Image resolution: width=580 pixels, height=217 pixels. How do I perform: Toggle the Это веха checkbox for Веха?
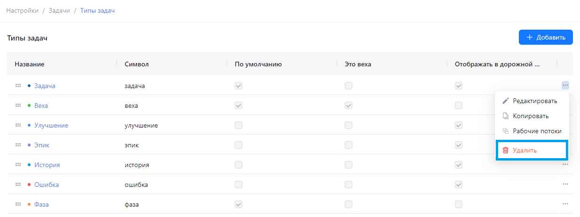pyautogui.click(x=349, y=105)
